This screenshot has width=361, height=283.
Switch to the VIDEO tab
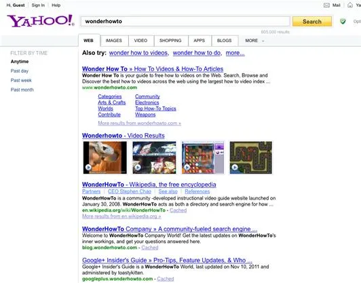coord(140,41)
